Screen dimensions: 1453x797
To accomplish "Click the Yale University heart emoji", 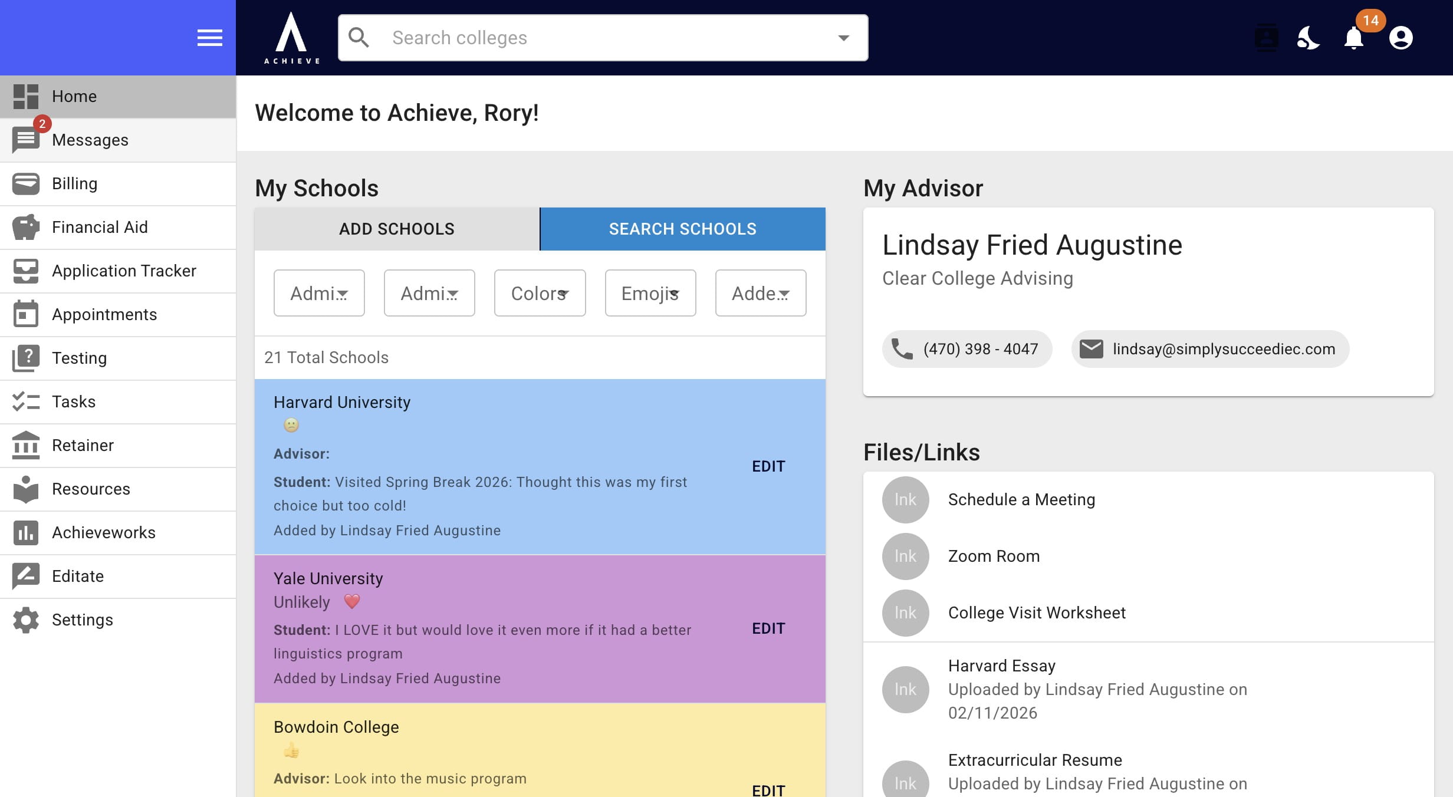I will coord(352,601).
